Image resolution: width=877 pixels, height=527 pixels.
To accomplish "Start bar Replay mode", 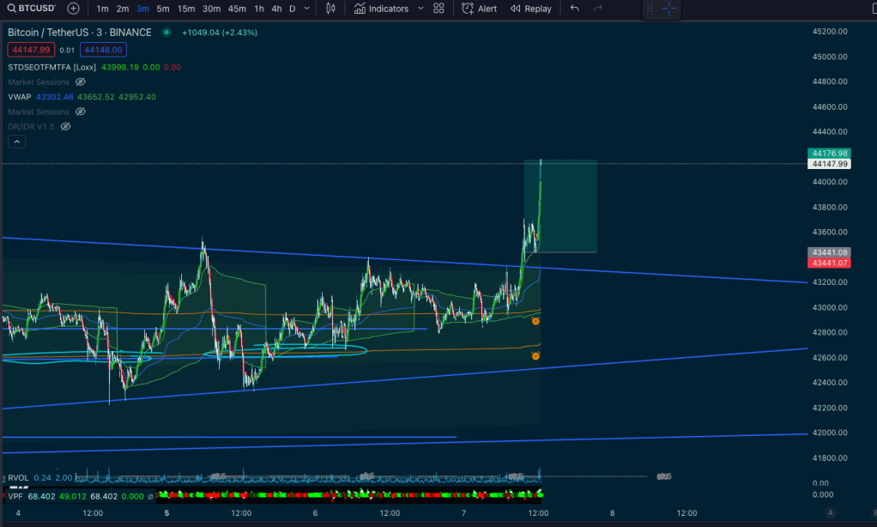I will click(530, 9).
